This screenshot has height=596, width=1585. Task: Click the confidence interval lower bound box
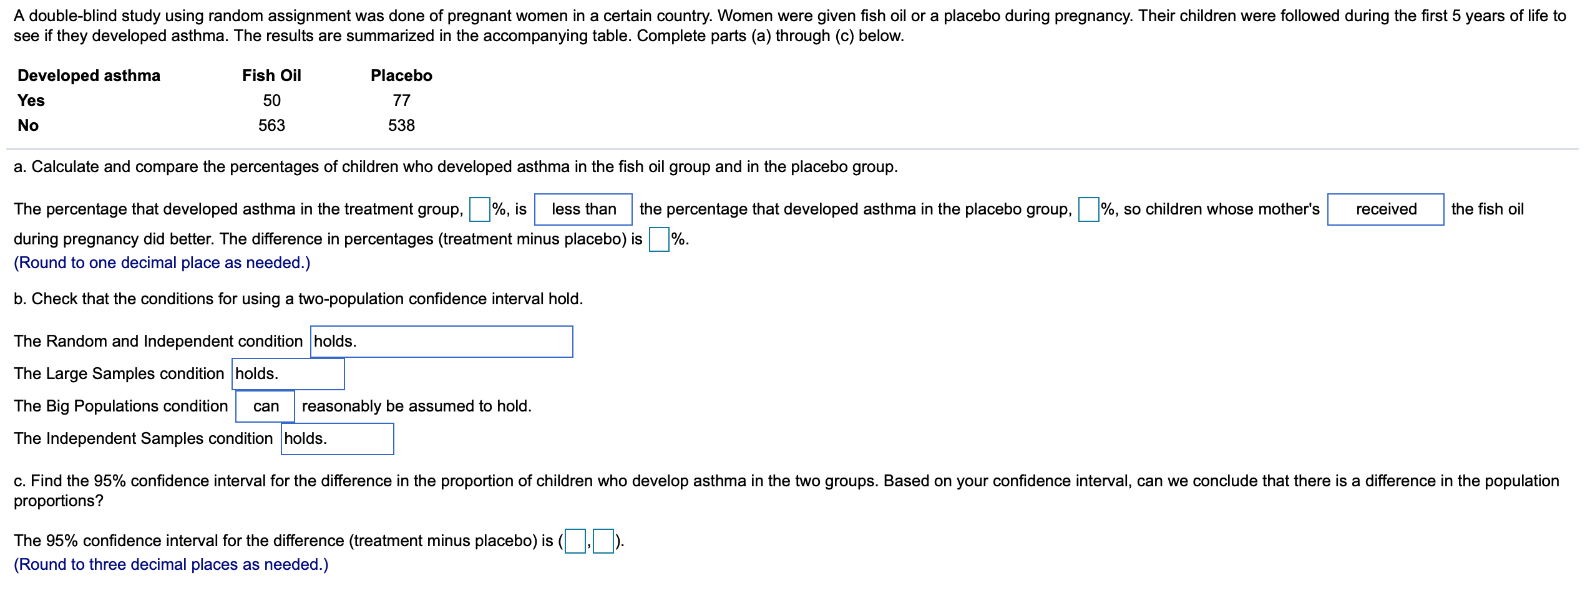point(575,541)
